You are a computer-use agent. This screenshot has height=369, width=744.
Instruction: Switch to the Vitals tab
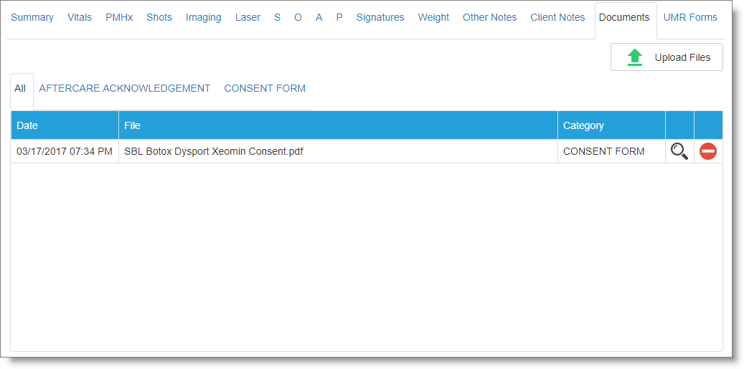tap(80, 17)
